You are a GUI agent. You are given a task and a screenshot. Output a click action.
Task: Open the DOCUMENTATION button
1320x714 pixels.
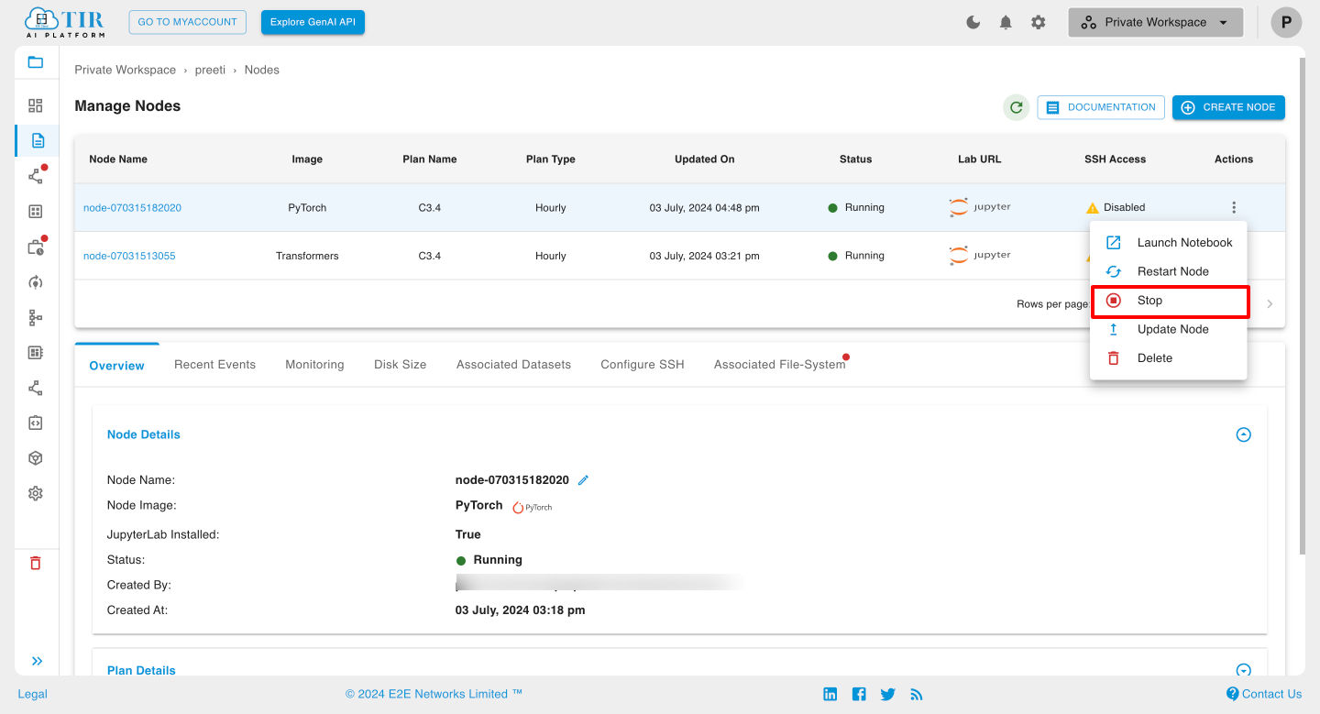[x=1101, y=107]
